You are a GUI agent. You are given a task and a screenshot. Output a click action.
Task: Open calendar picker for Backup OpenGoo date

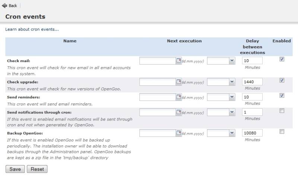[179, 133]
